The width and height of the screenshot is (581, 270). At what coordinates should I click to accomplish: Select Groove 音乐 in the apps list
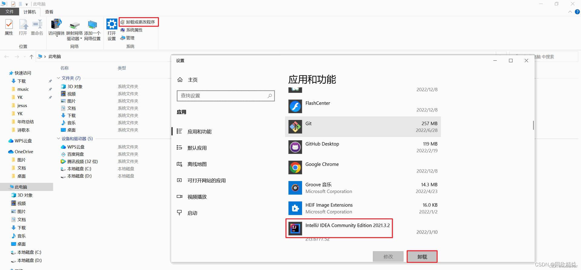pyautogui.click(x=363, y=188)
